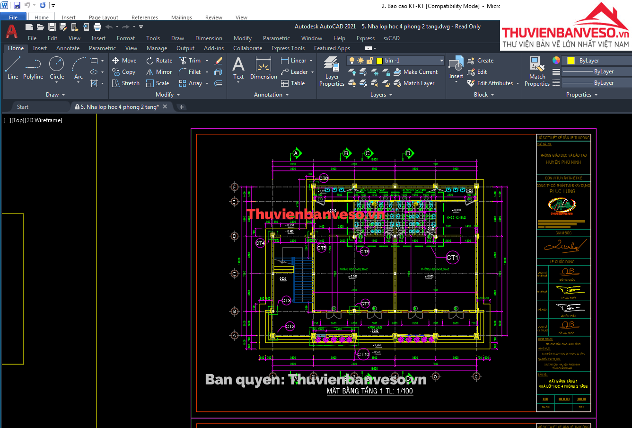Toggle the layer lock padlock icon
The height and width of the screenshot is (428, 632).
[x=369, y=61]
